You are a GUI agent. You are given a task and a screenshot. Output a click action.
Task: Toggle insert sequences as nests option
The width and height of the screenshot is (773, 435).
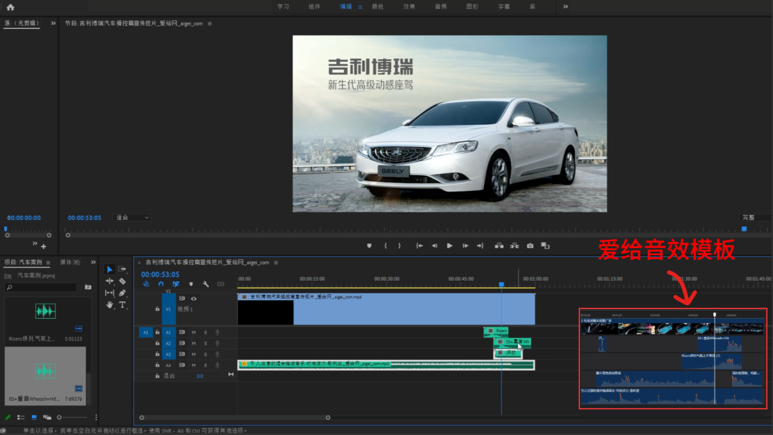tap(146, 284)
